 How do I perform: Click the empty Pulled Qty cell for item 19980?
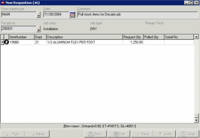(x=154, y=42)
